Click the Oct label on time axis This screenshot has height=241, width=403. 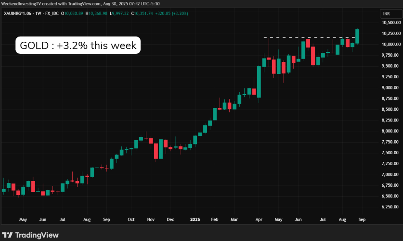click(131, 219)
